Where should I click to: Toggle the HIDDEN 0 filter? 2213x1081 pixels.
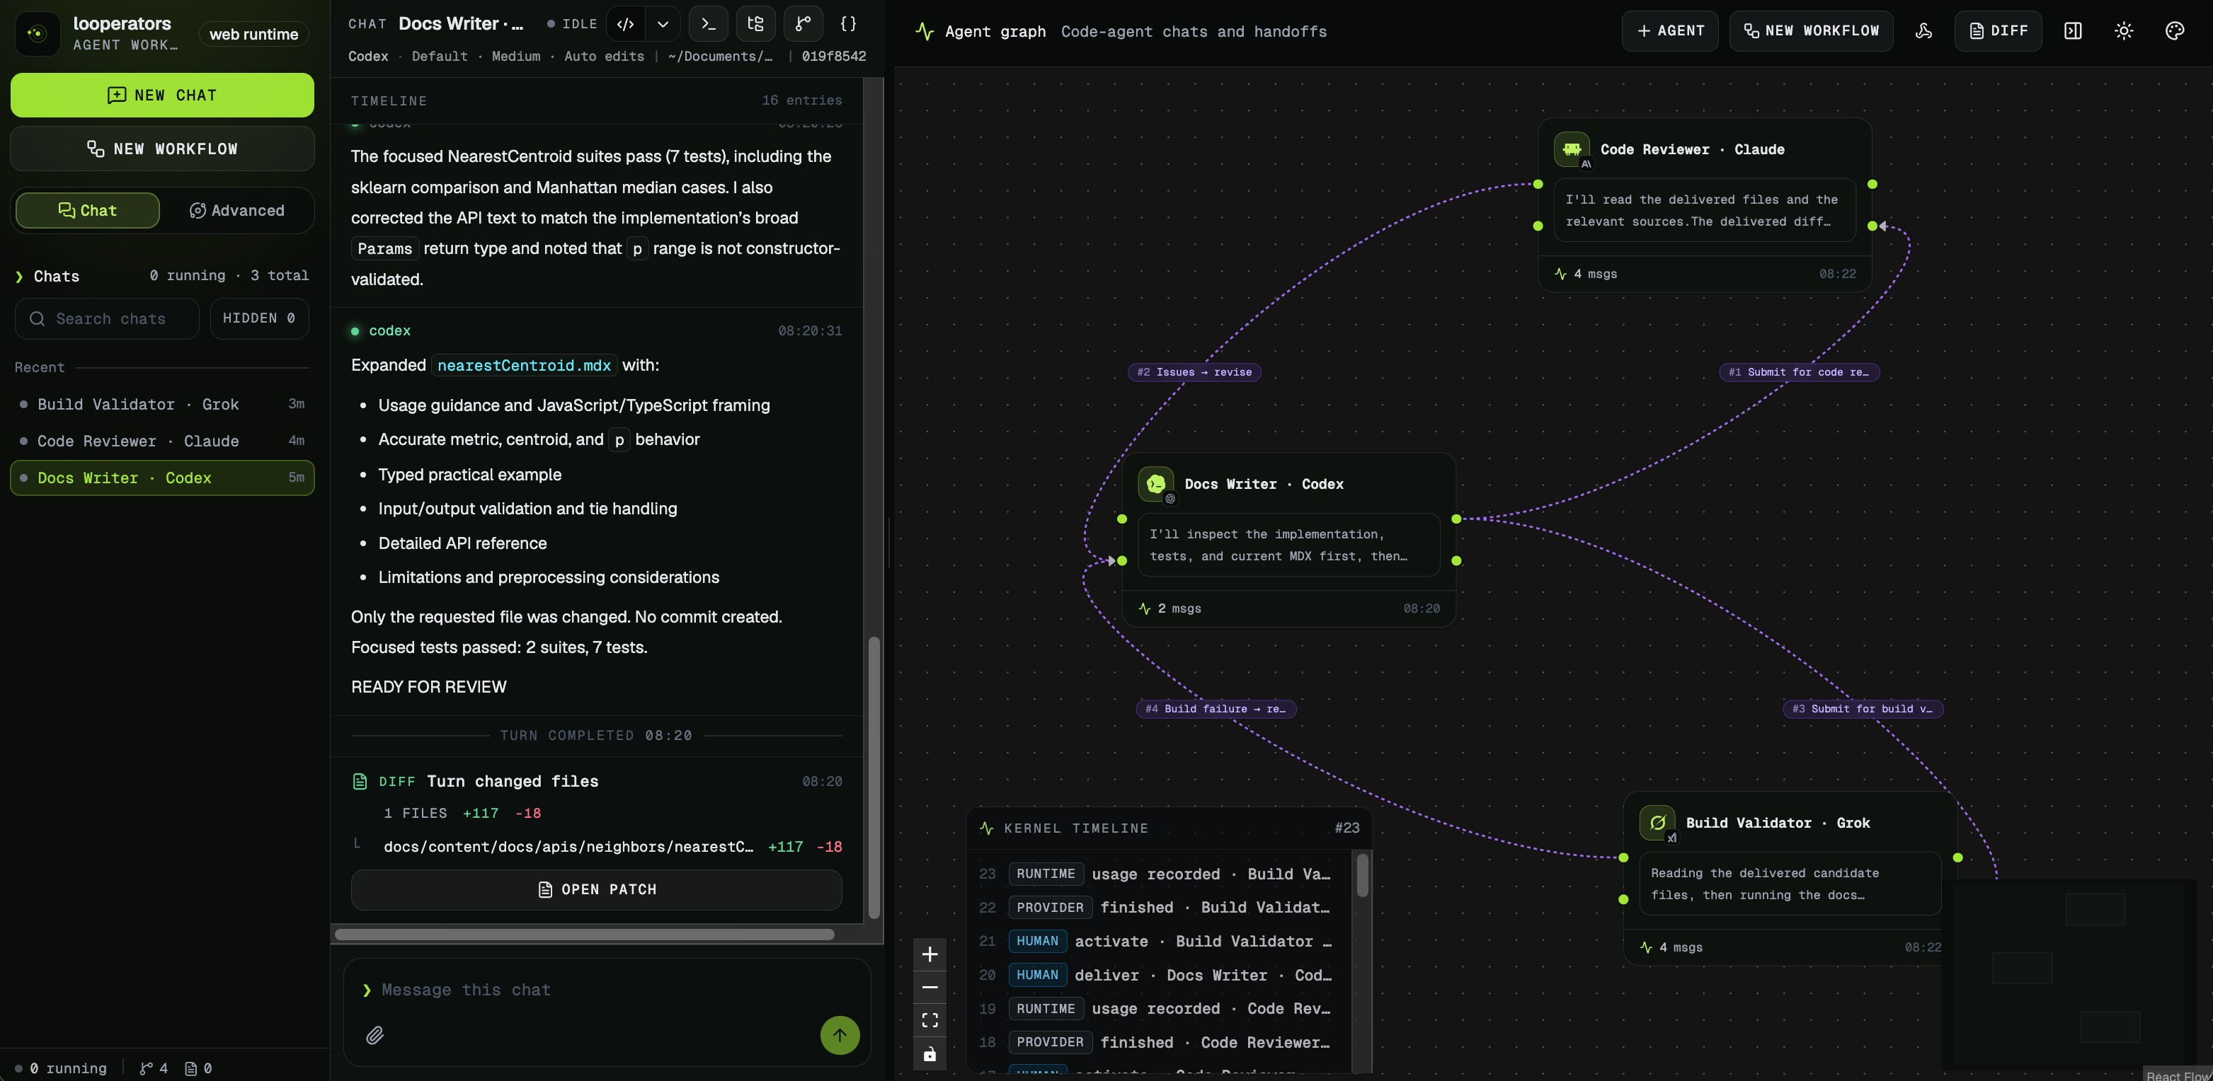coord(258,318)
